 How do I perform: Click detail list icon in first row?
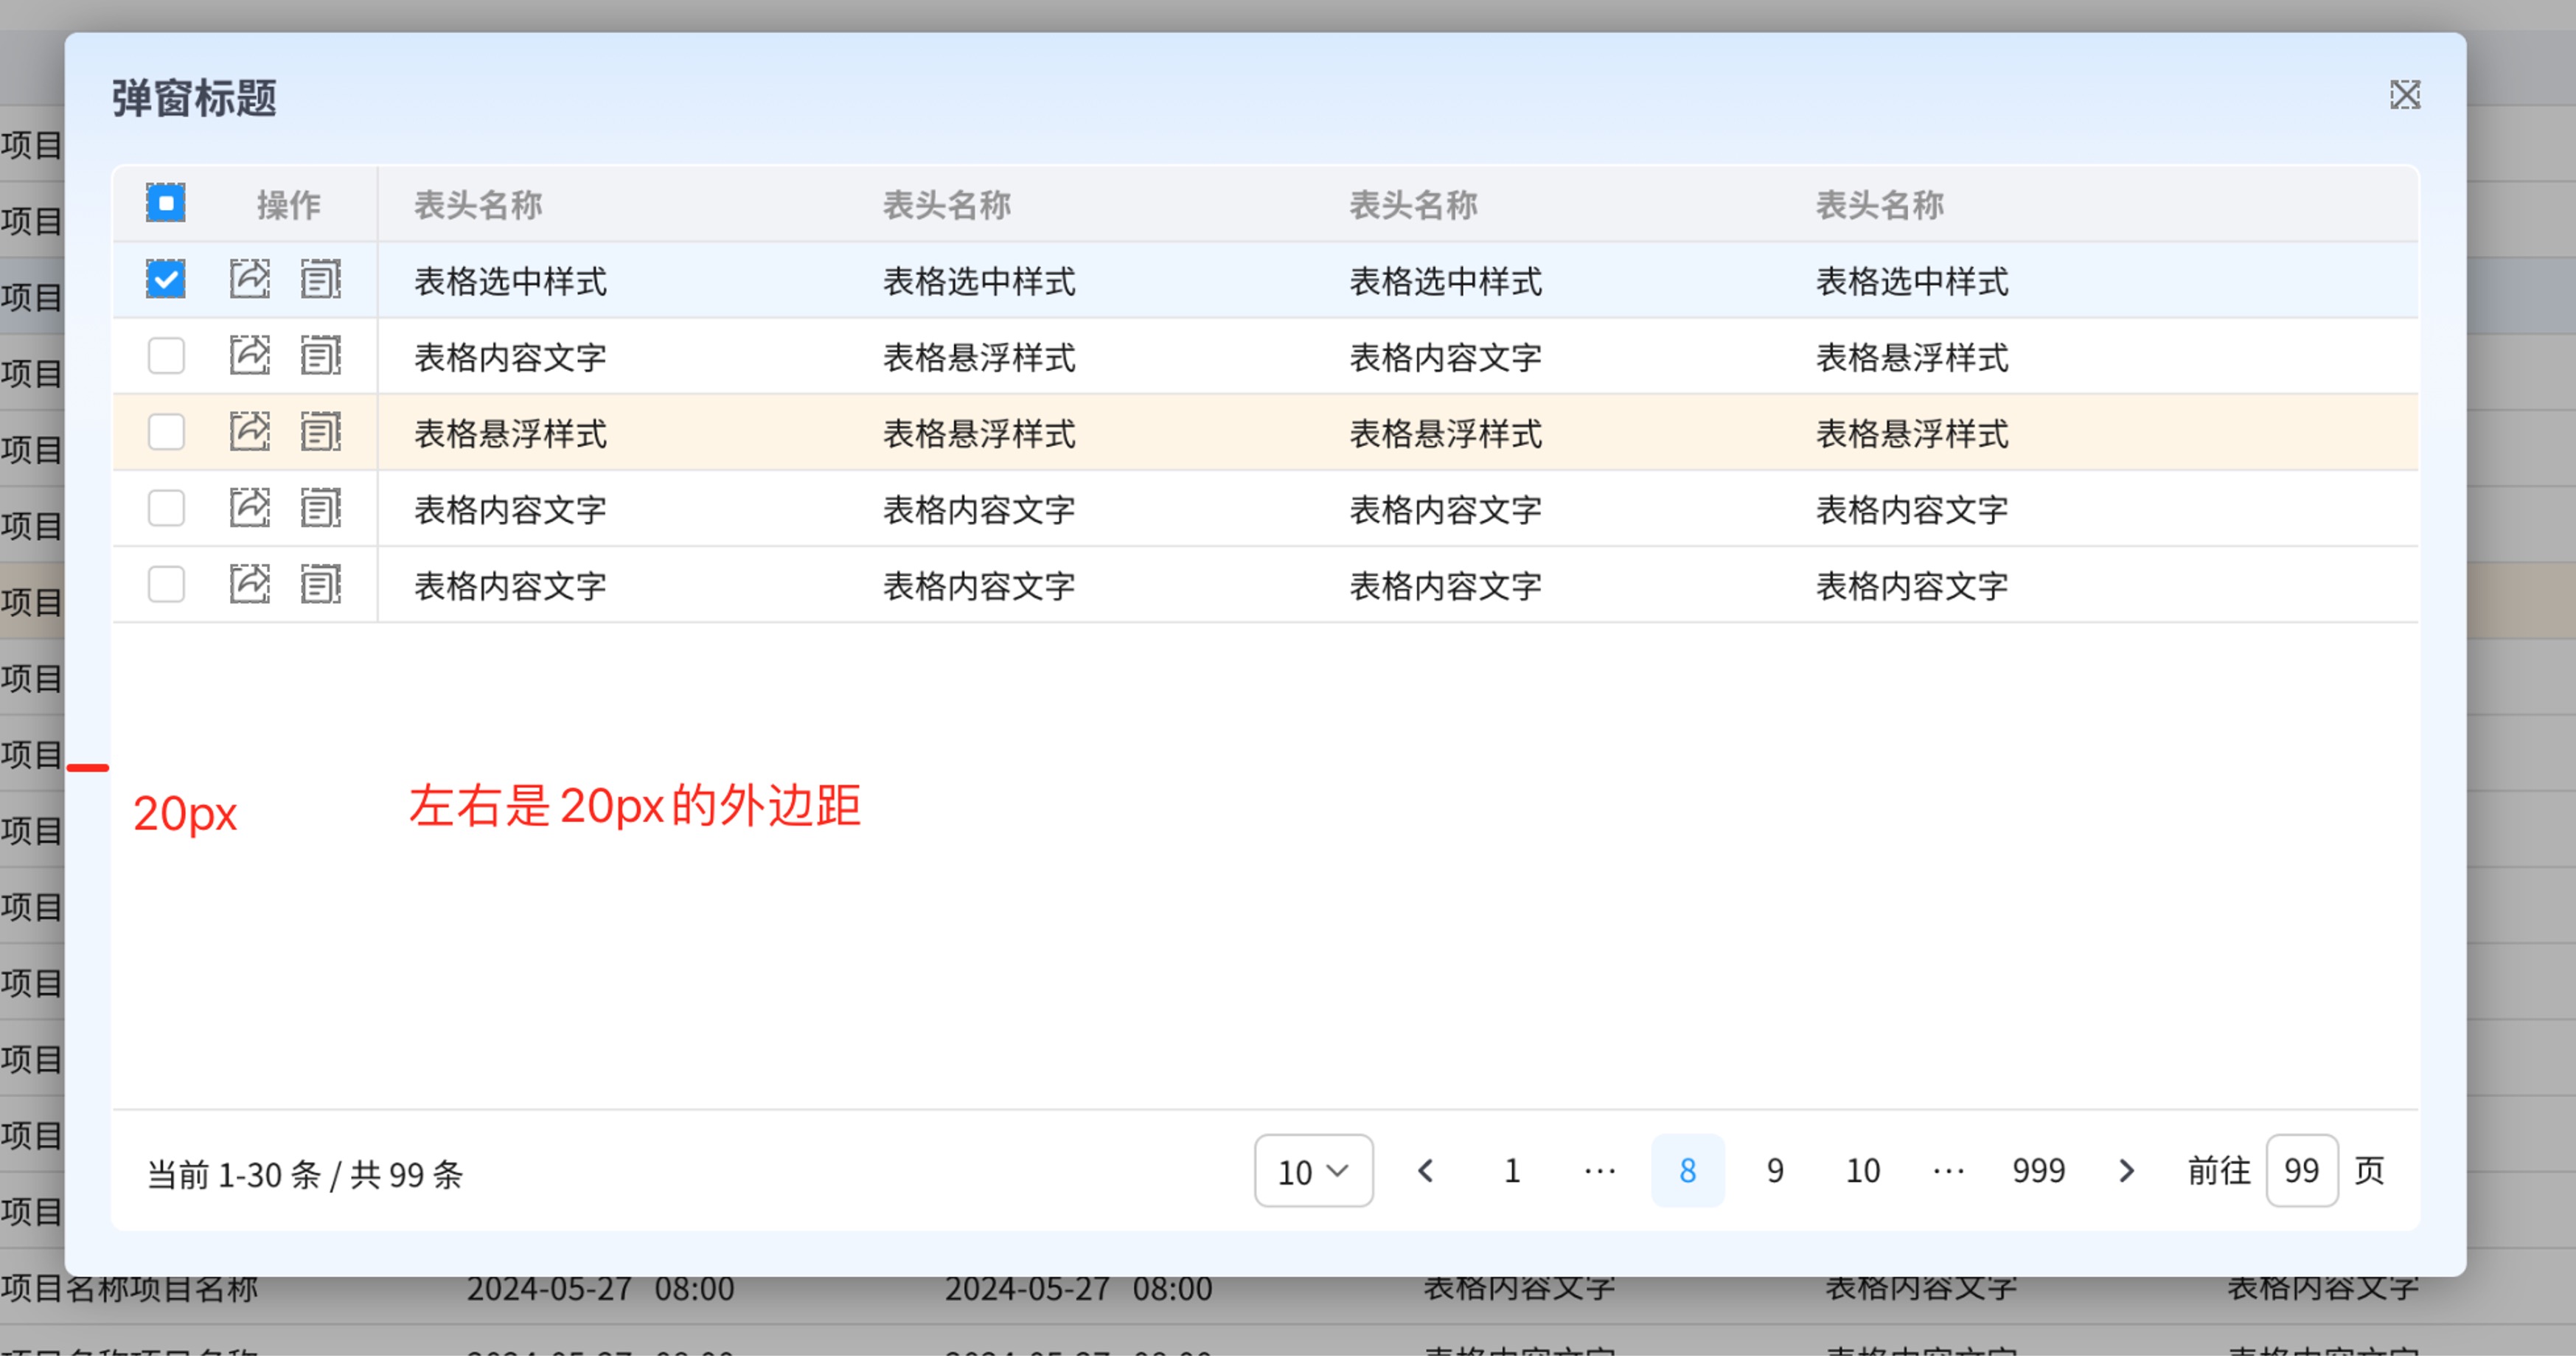click(320, 279)
